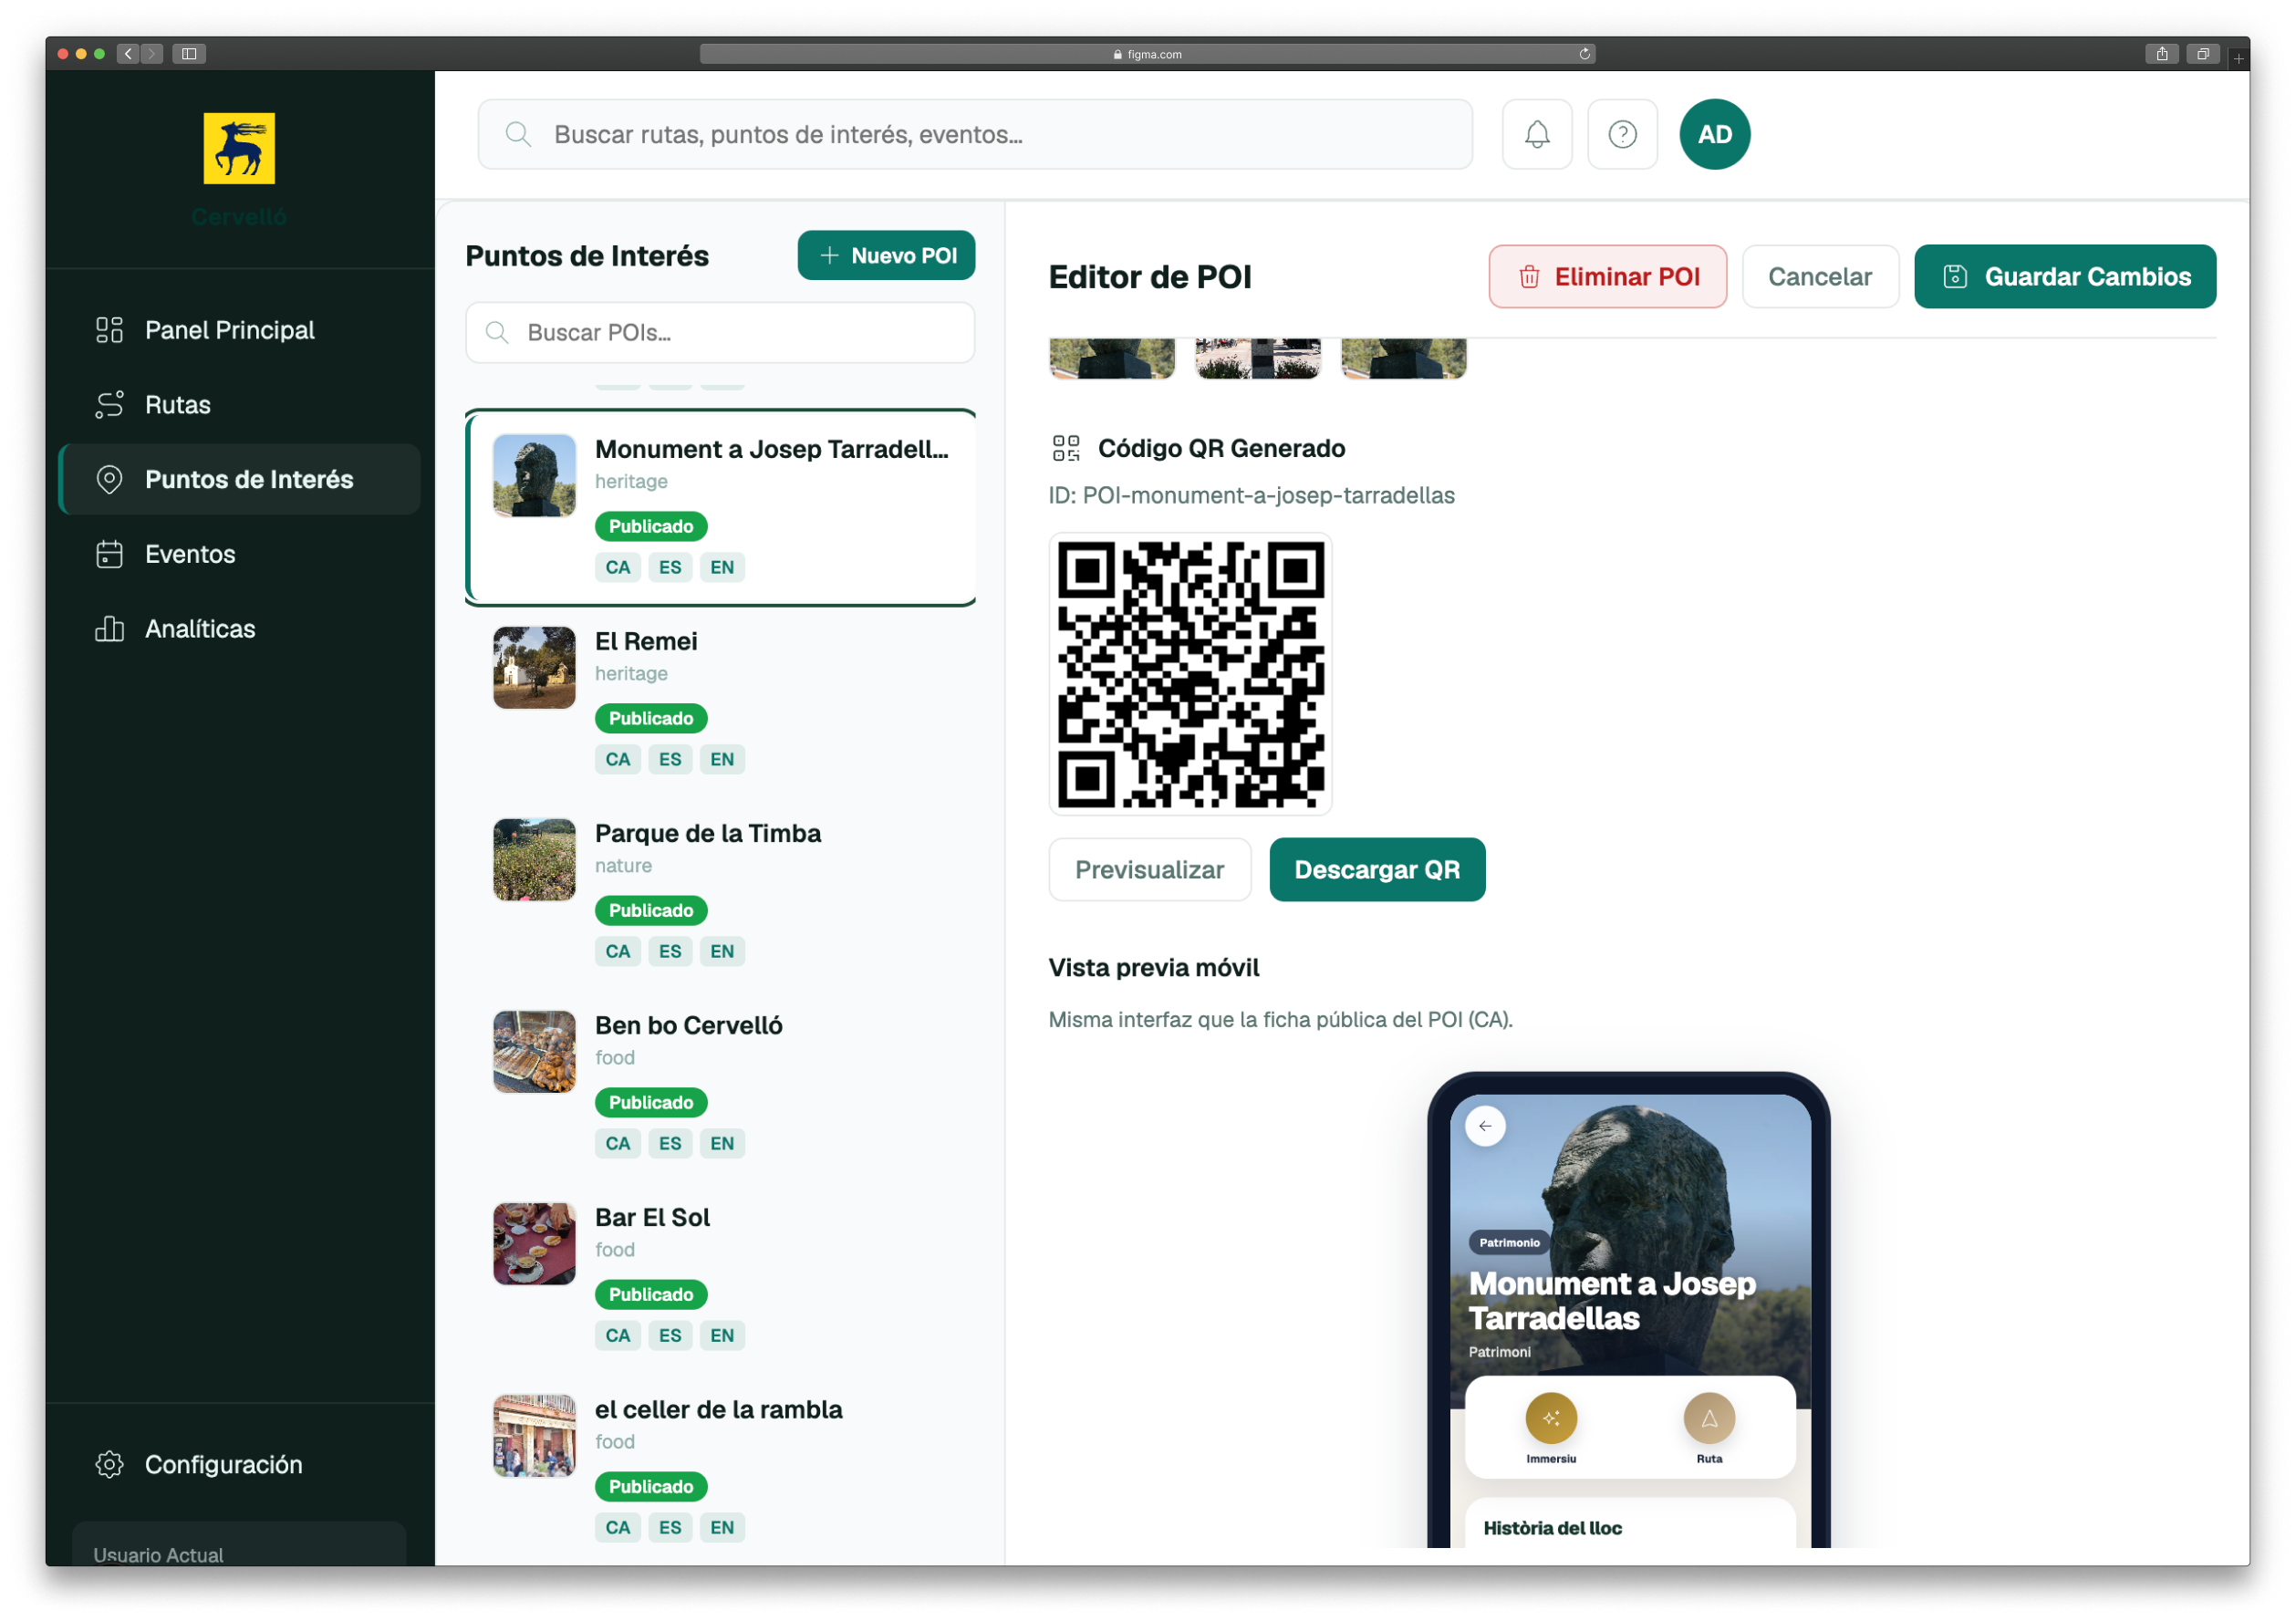This screenshot has height=1621, width=2296.
Task: Click the magnifier icon in Buscar POIs
Action: click(497, 332)
